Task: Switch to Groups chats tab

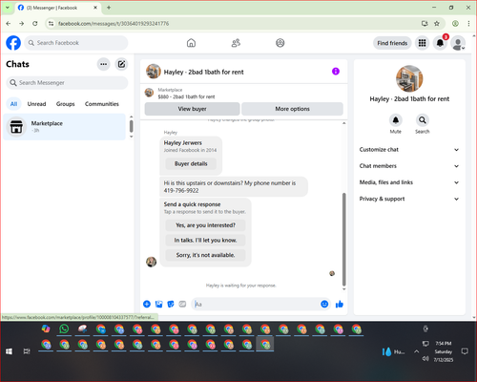Action: coord(65,104)
